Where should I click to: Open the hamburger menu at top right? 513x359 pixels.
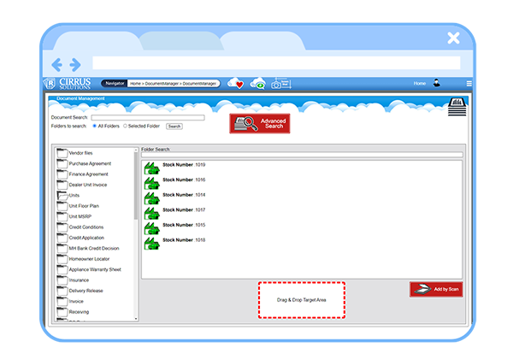coord(469,84)
